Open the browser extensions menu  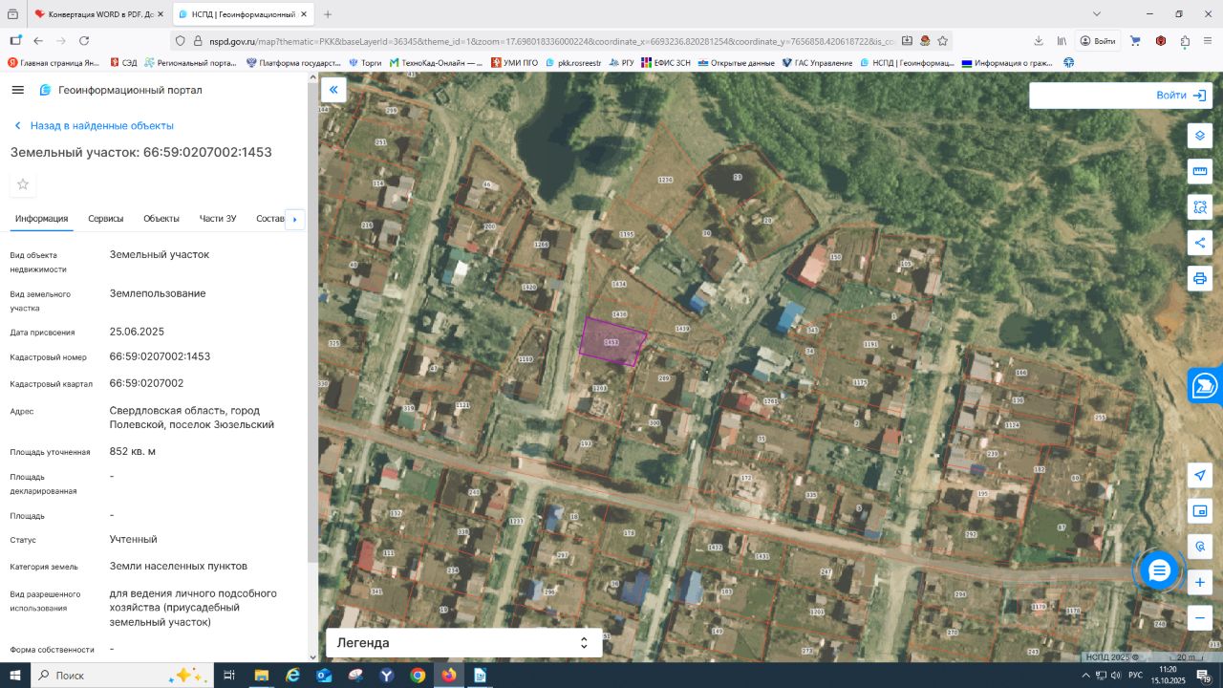pyautogui.click(x=1185, y=41)
